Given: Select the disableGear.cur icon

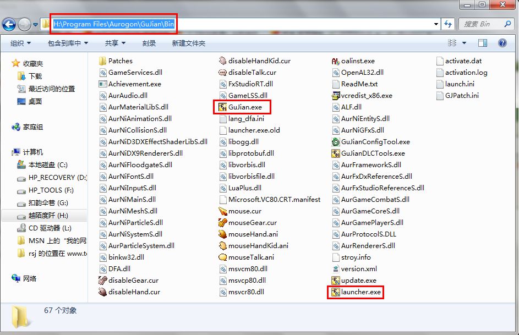Looking at the screenshot, I should (102, 281).
